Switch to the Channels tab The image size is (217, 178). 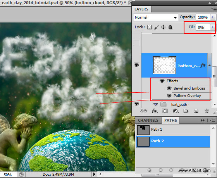pyautogui.click(x=148, y=120)
